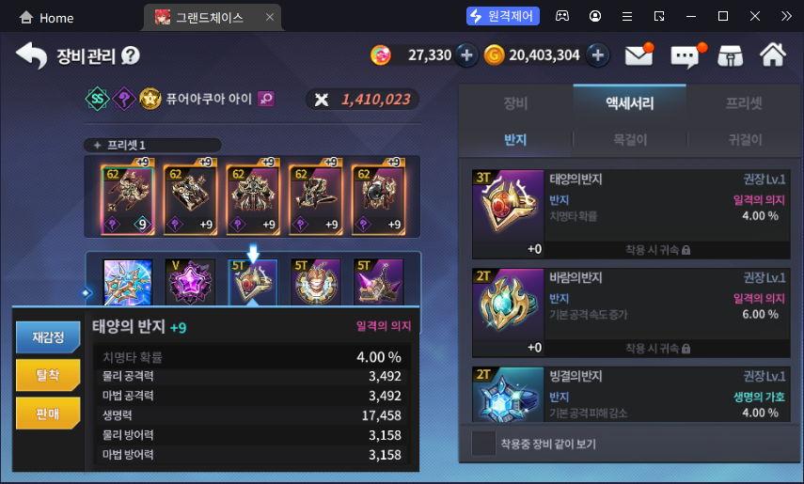
Task: Open the chat speech bubble icon
Action: pyautogui.click(x=686, y=55)
